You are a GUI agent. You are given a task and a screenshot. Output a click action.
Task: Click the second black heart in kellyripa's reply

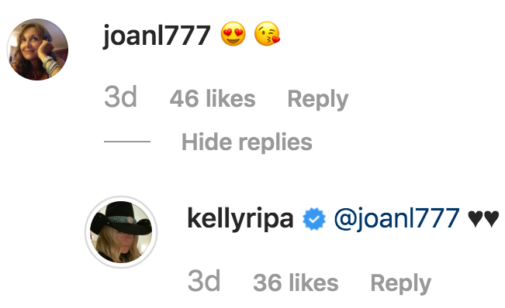click(491, 218)
